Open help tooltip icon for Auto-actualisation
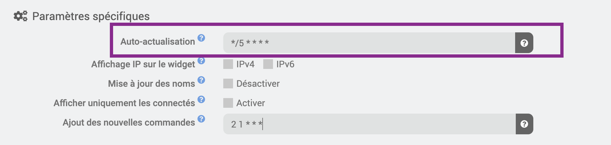This screenshot has height=145, width=611. pyautogui.click(x=201, y=38)
